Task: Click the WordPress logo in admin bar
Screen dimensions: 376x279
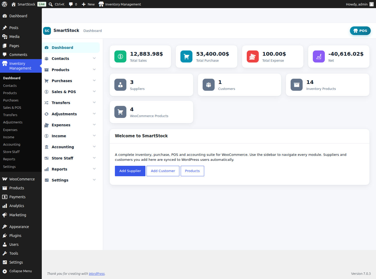Action: click(4, 4)
